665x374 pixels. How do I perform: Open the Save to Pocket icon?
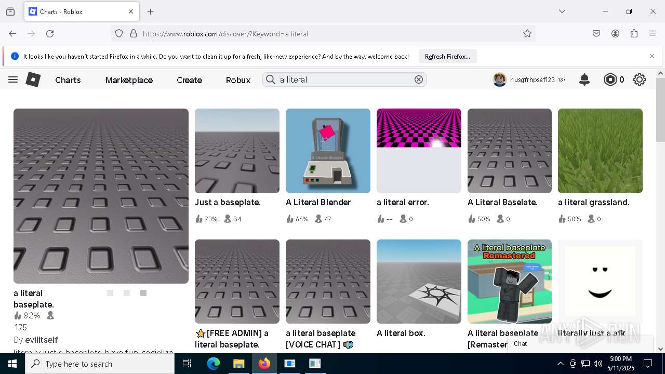pyautogui.click(x=596, y=33)
